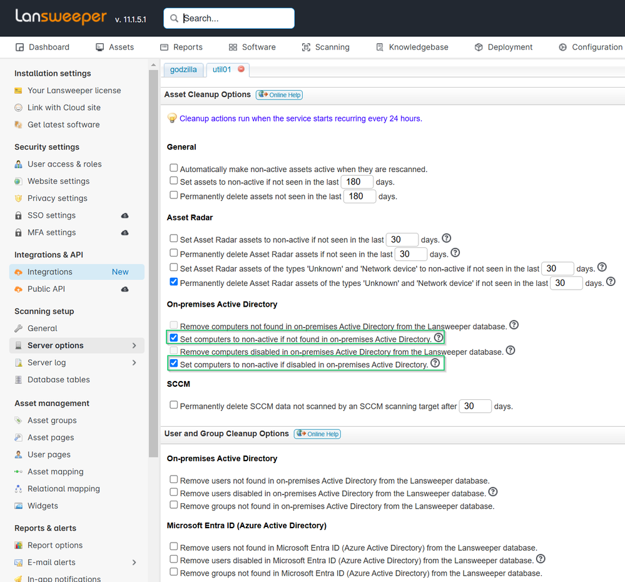Check permanently delete SCCM data option
Image resolution: width=625 pixels, height=582 pixels.
coord(174,406)
